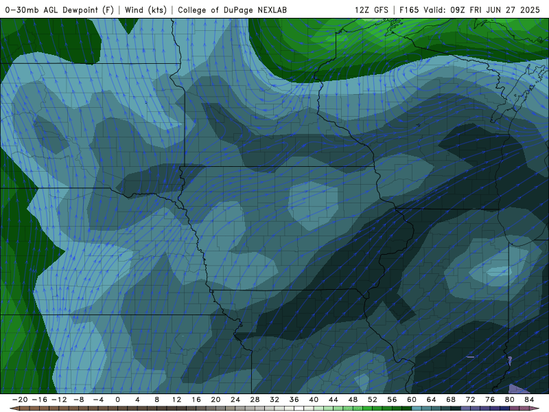
Task: Click the '-4' legend value
Action: point(98,400)
